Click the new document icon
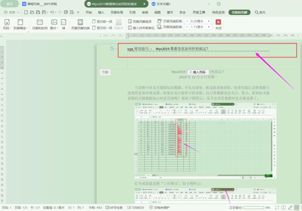The width and height of the screenshot is (302, 211). [x=26, y=12]
